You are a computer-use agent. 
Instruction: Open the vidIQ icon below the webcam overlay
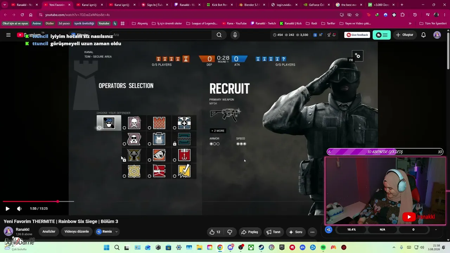coord(329,229)
